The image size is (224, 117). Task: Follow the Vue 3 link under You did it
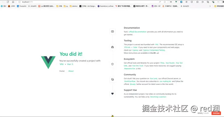click(70, 64)
